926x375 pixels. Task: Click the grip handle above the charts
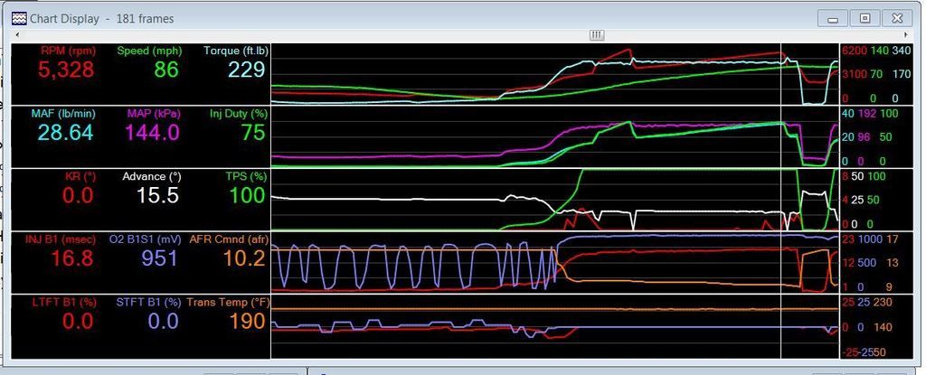click(x=596, y=34)
